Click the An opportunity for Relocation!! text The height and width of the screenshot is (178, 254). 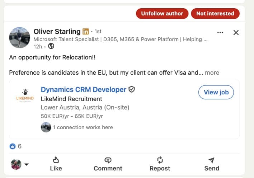click(x=52, y=57)
